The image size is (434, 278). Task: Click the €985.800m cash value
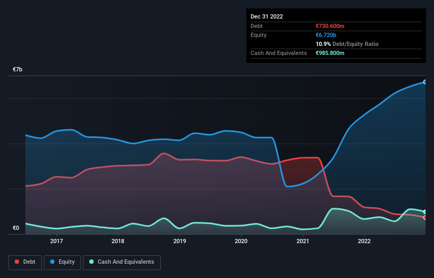point(330,53)
